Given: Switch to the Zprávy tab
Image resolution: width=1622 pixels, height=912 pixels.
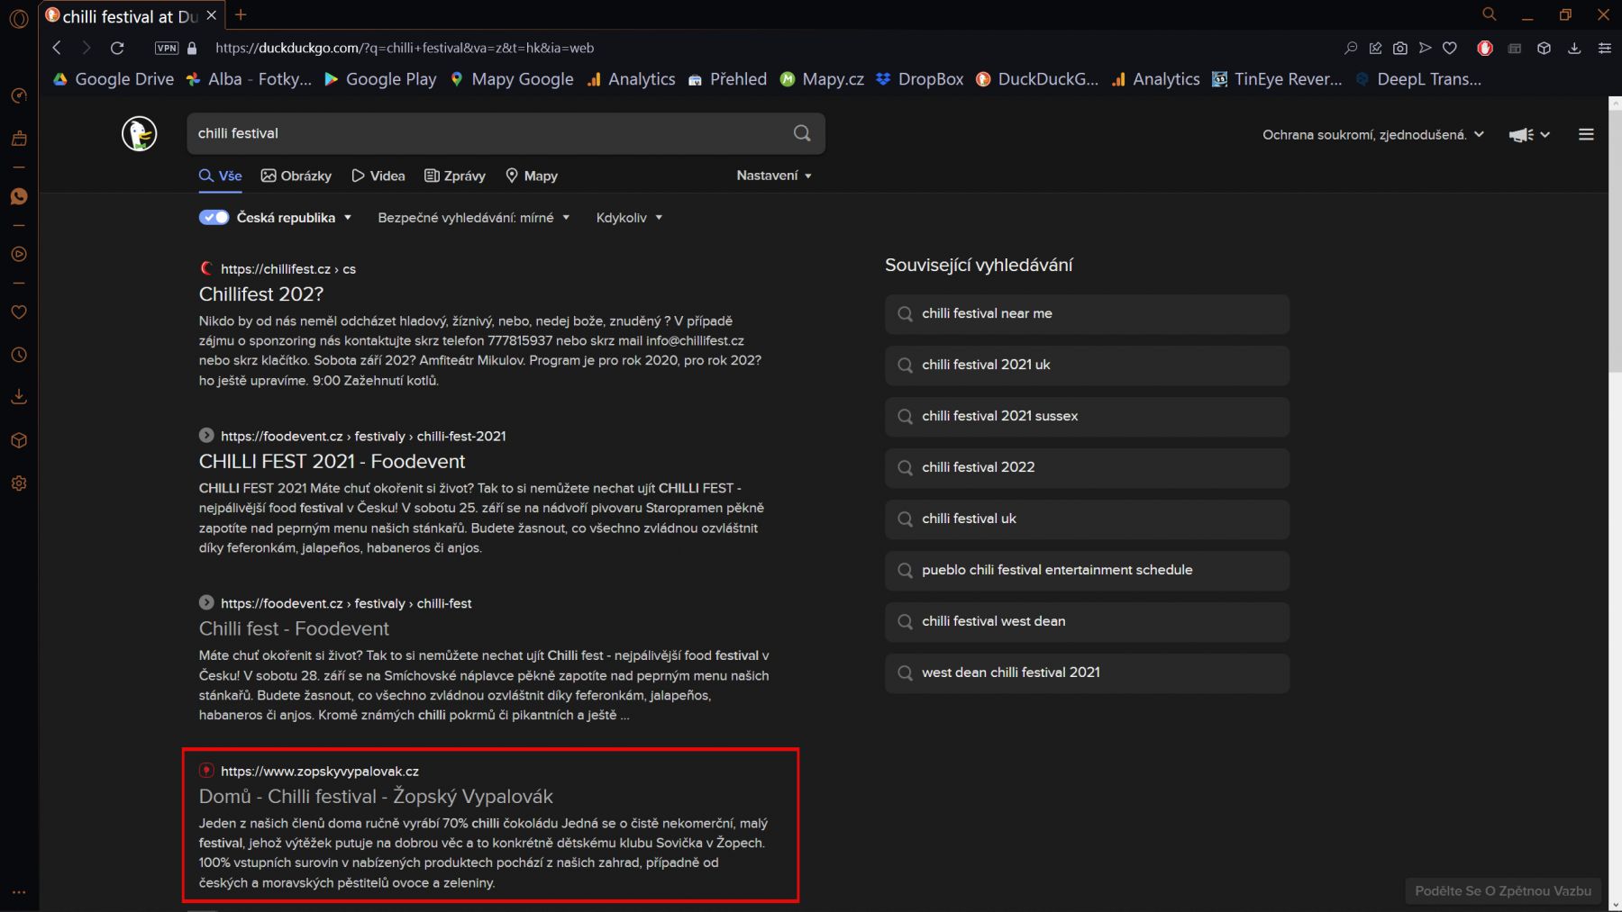Looking at the screenshot, I should tap(455, 176).
